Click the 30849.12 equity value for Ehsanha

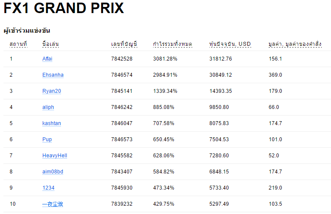(221, 75)
